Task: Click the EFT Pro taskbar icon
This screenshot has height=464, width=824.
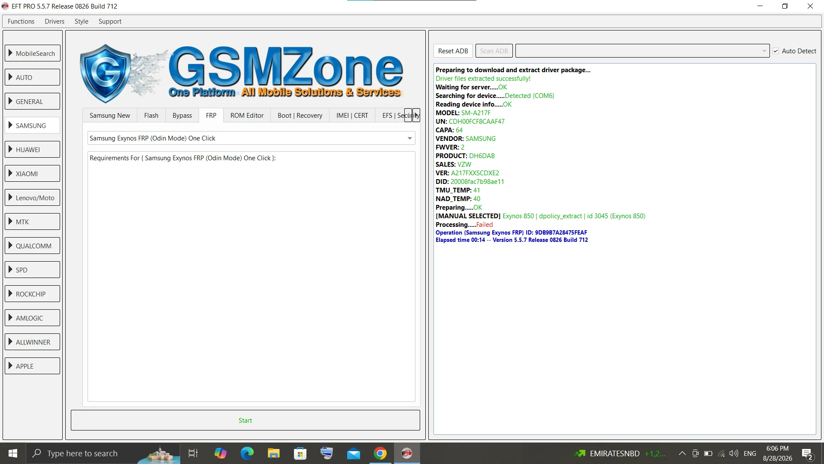Action: [407, 453]
